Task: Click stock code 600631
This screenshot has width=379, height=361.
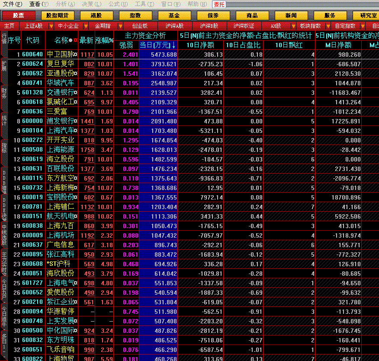Action: click(x=32, y=168)
